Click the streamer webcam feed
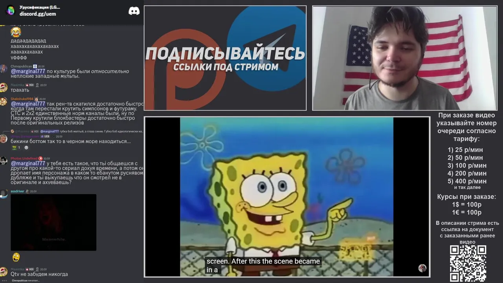 [404, 58]
